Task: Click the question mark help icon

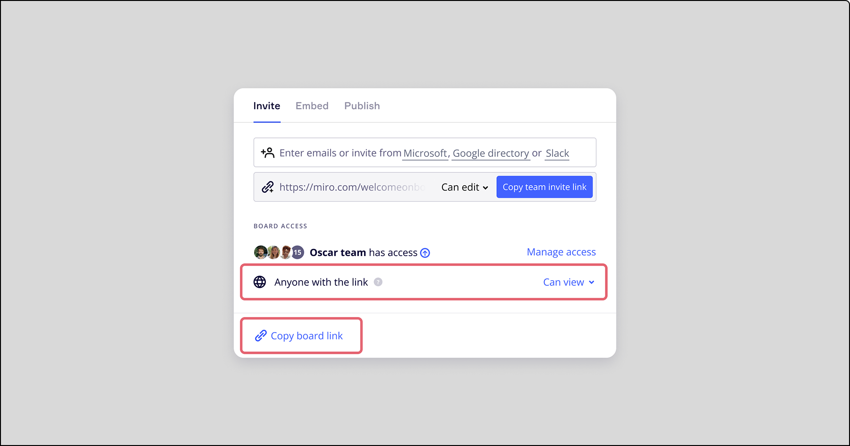Action: tap(378, 282)
